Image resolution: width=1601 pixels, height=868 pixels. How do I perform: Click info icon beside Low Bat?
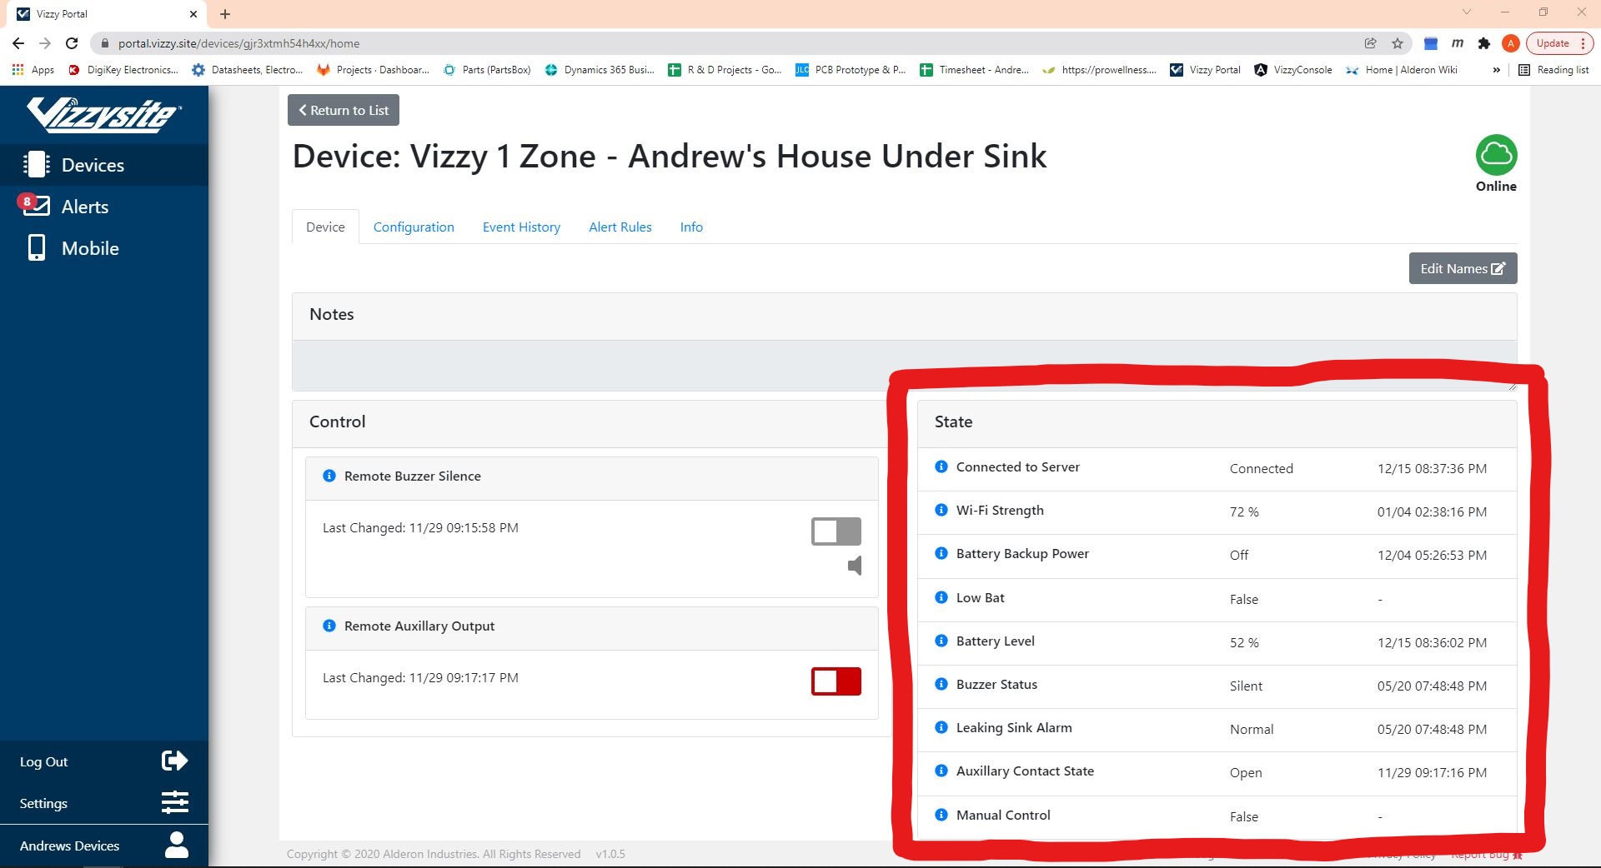pos(941,597)
